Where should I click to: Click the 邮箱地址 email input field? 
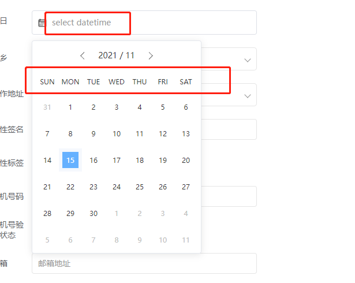coord(144,263)
